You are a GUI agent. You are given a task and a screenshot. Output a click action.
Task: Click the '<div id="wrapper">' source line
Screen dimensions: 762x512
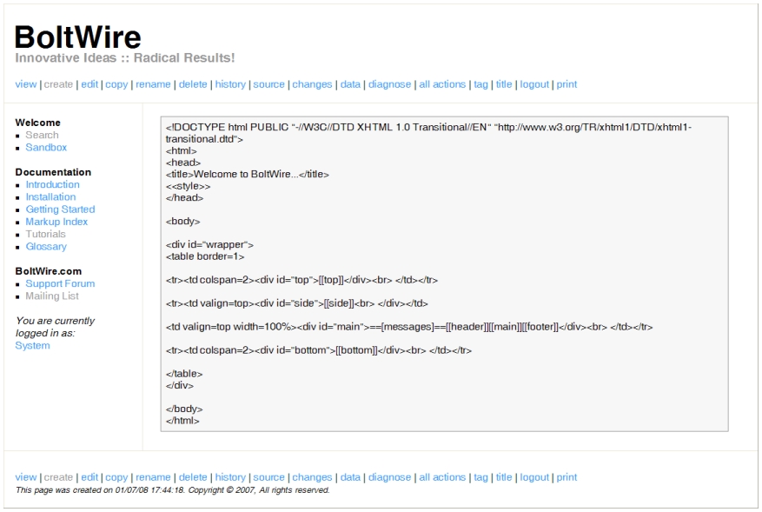[209, 244]
